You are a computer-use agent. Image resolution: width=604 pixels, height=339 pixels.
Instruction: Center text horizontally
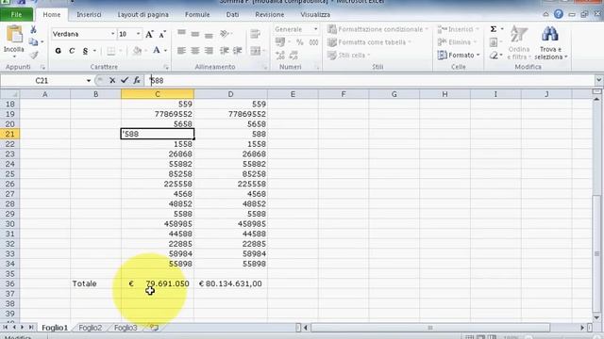pyautogui.click(x=195, y=50)
